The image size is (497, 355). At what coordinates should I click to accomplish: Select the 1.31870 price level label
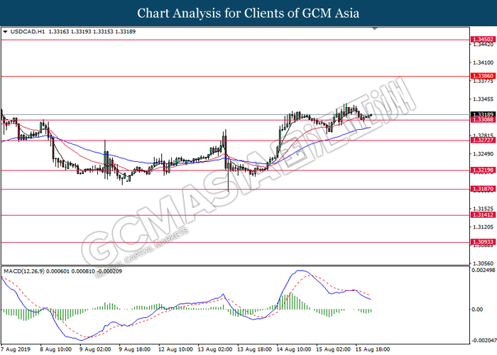[x=483, y=189]
